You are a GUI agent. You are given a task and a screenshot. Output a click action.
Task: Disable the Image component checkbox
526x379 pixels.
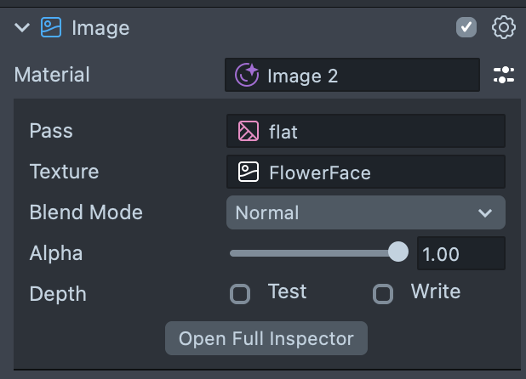(466, 28)
